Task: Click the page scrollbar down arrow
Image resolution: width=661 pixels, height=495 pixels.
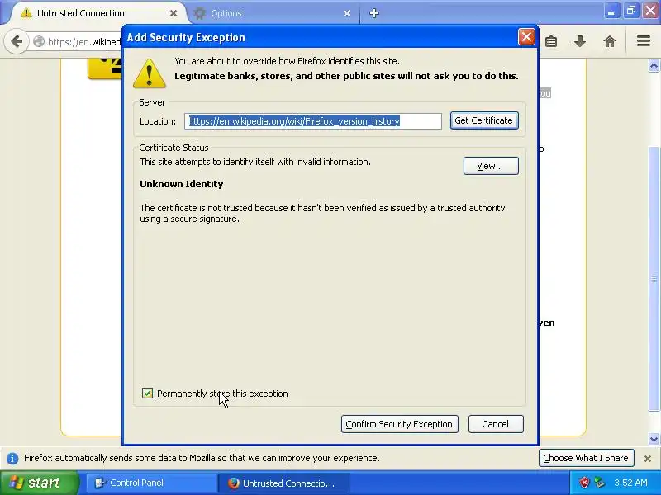Action: (654, 440)
